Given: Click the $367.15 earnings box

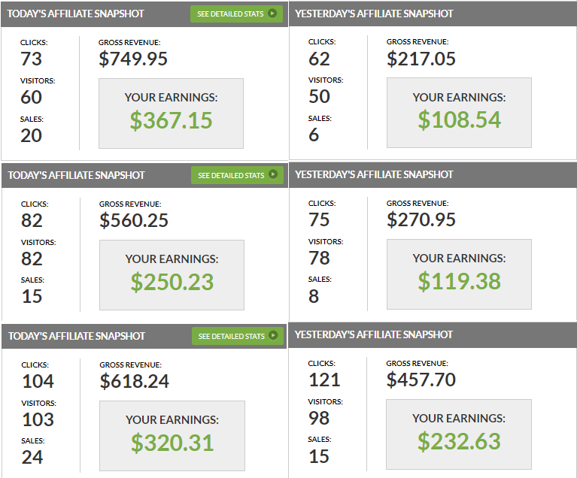Looking at the screenshot, I should 172,113.
